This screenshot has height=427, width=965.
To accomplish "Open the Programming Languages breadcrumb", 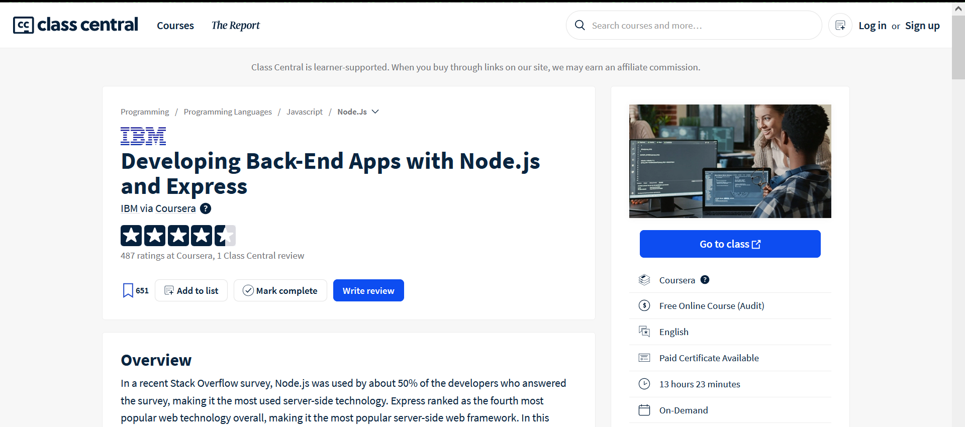I will click(228, 112).
